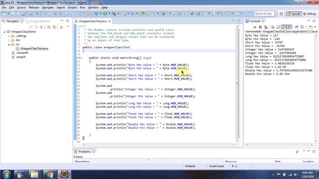Open the Navigator view menu triangle
This screenshot has height=179, width=319.
(68, 26)
